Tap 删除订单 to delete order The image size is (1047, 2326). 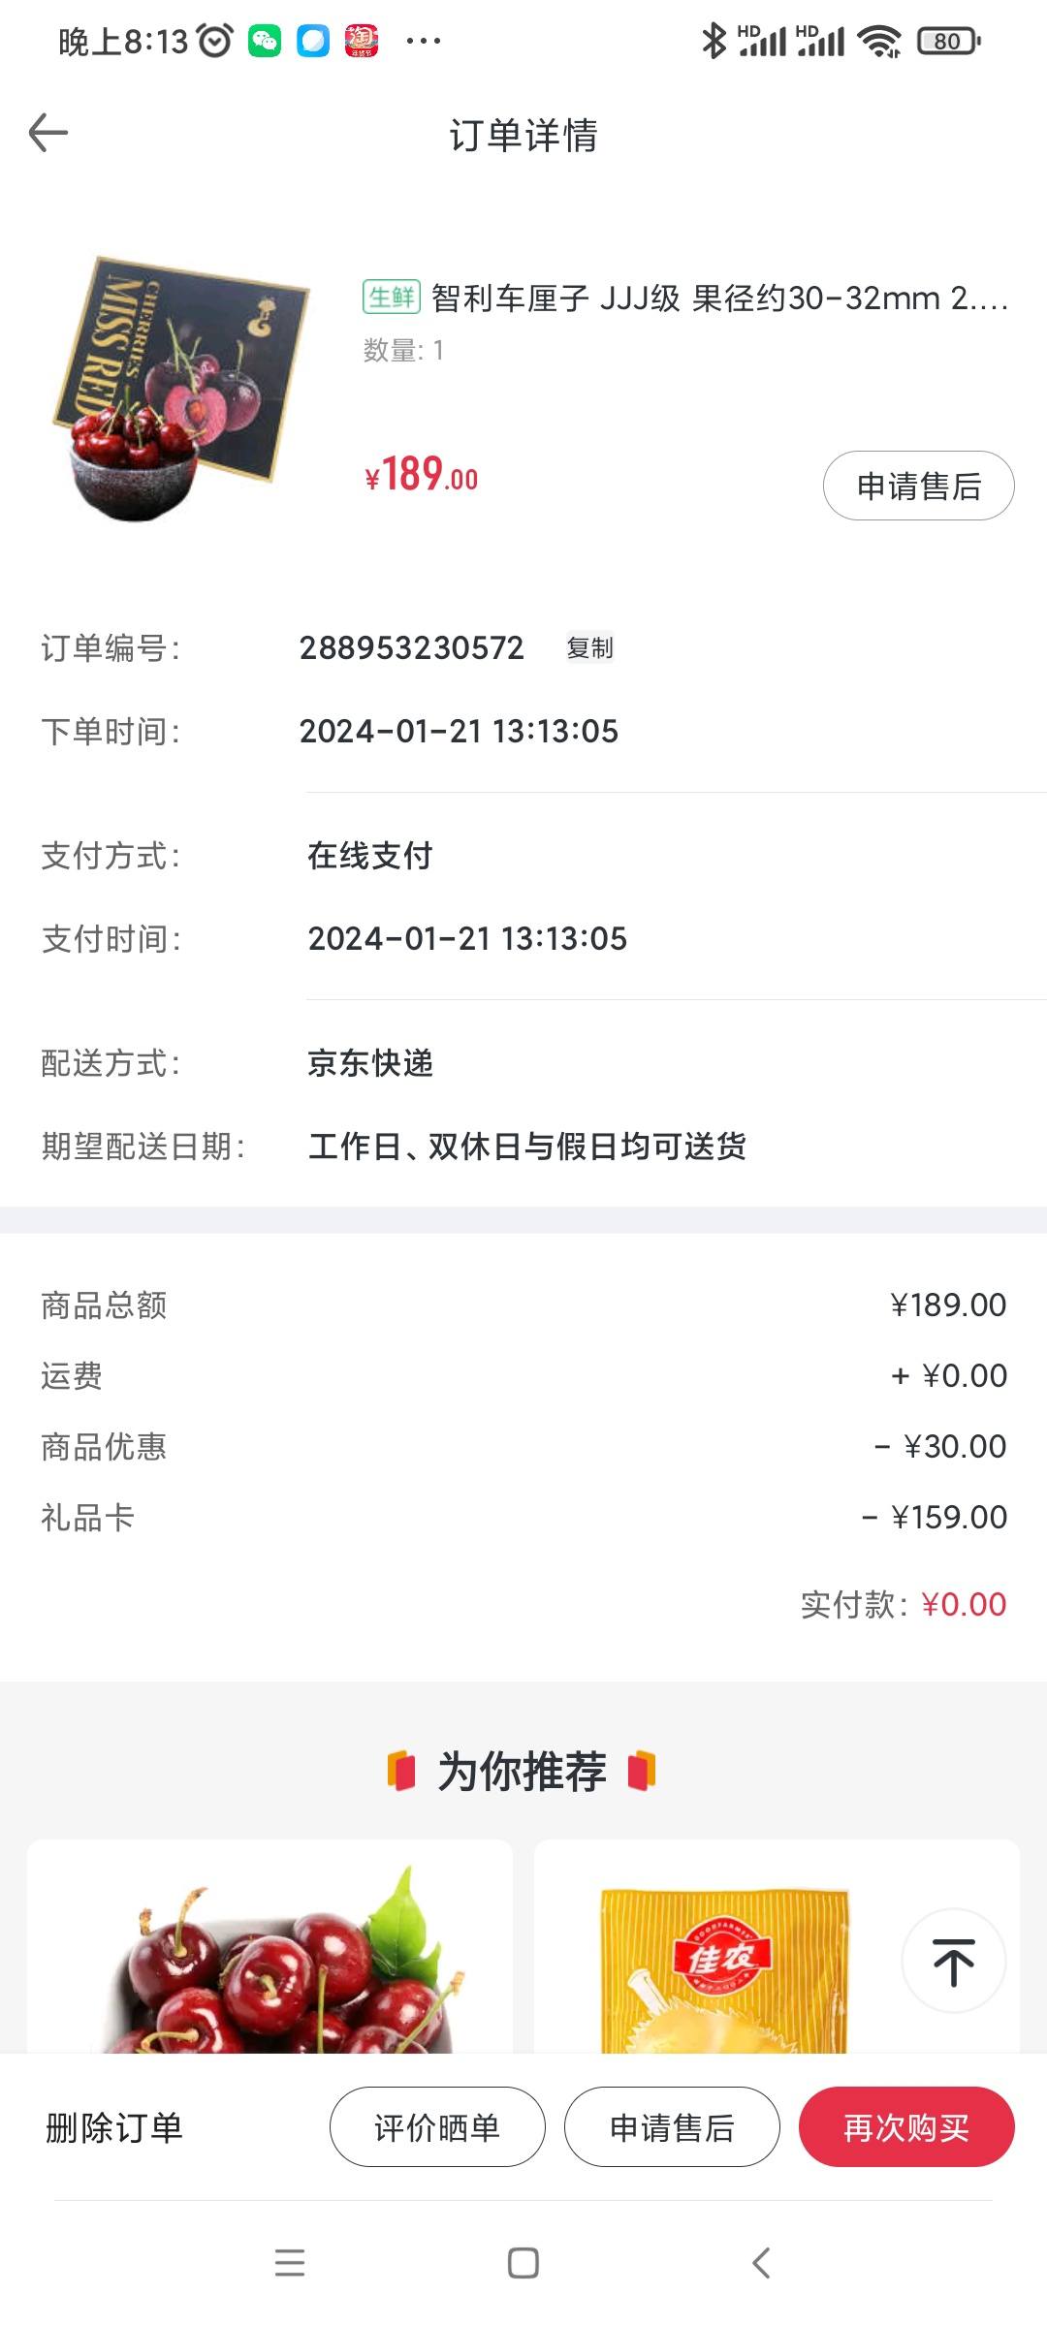click(114, 2127)
